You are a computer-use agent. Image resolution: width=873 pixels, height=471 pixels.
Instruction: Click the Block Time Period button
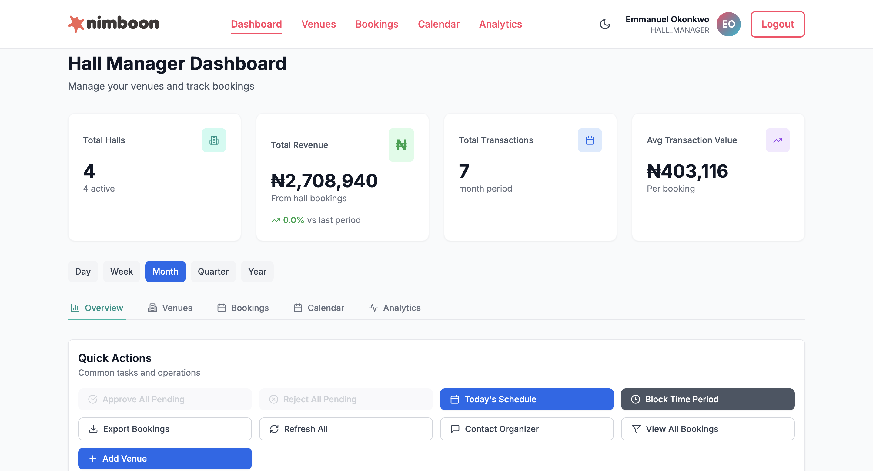coord(707,399)
